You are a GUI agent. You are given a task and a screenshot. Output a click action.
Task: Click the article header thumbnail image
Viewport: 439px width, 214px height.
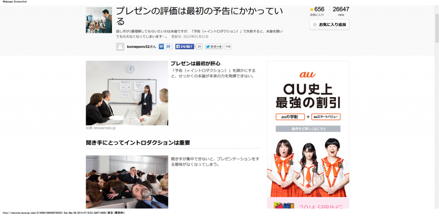click(x=99, y=20)
